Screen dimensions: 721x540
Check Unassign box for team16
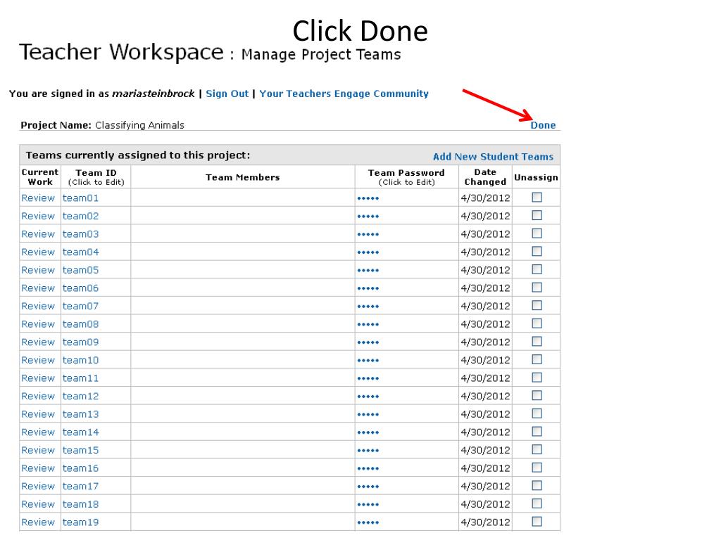pyautogui.click(x=537, y=468)
